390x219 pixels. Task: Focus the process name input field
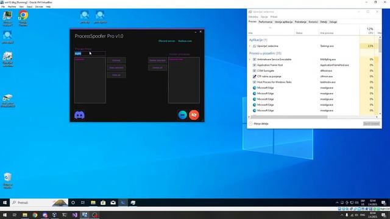(x=90, y=54)
